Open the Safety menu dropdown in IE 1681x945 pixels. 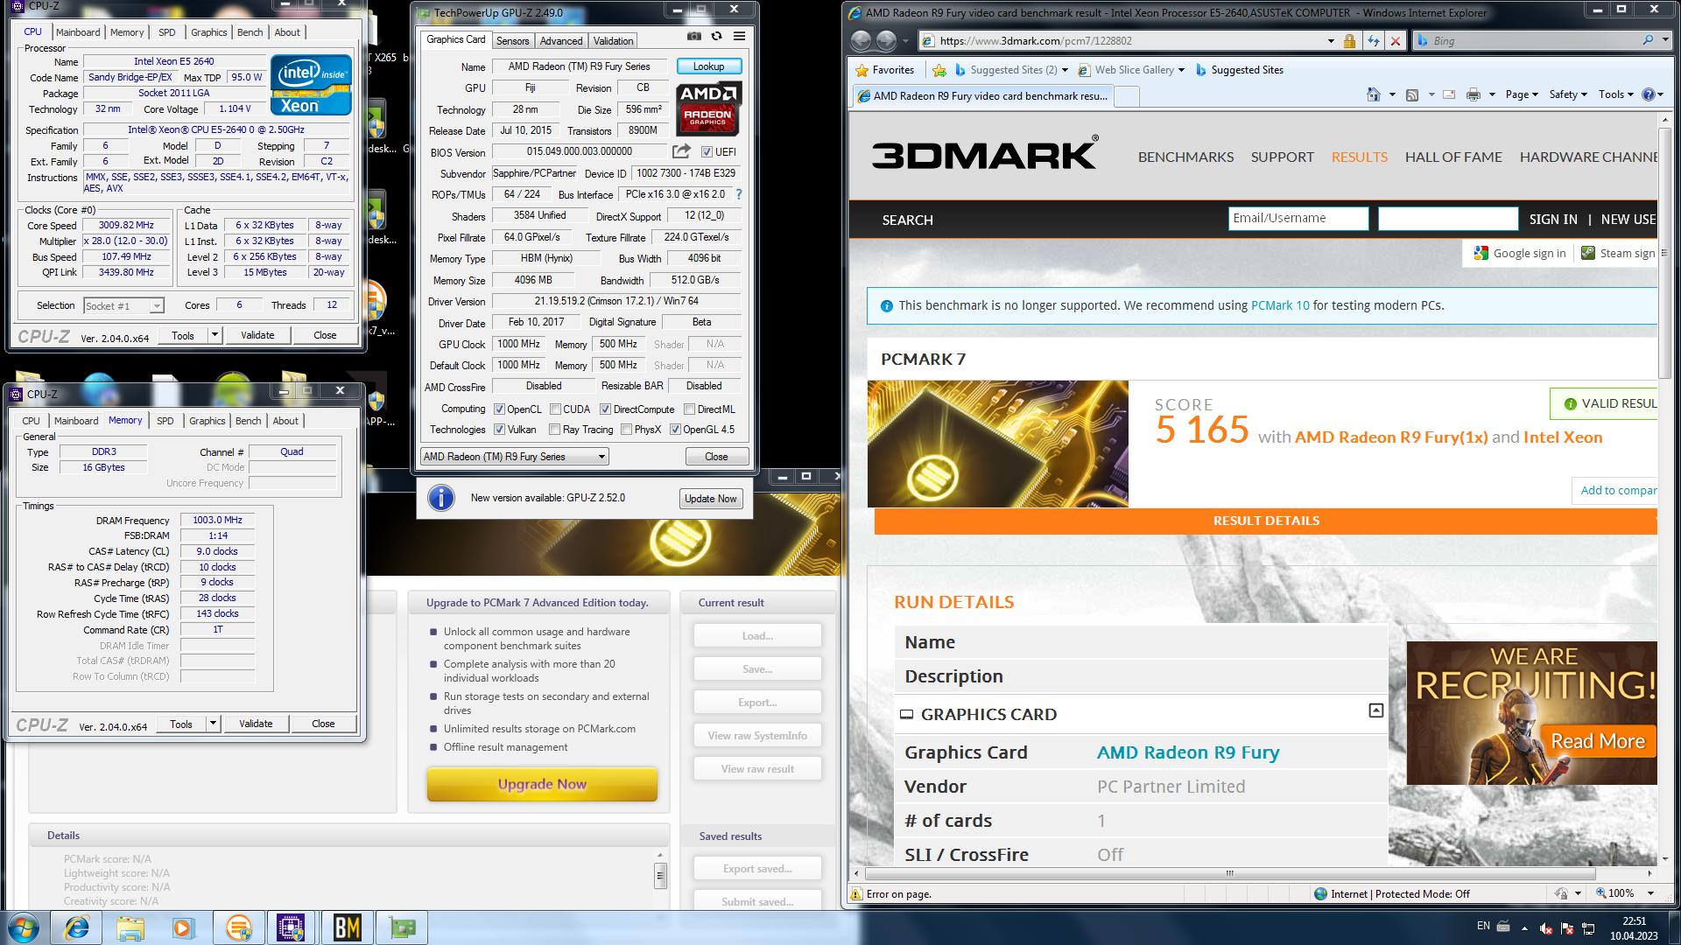1568,94
